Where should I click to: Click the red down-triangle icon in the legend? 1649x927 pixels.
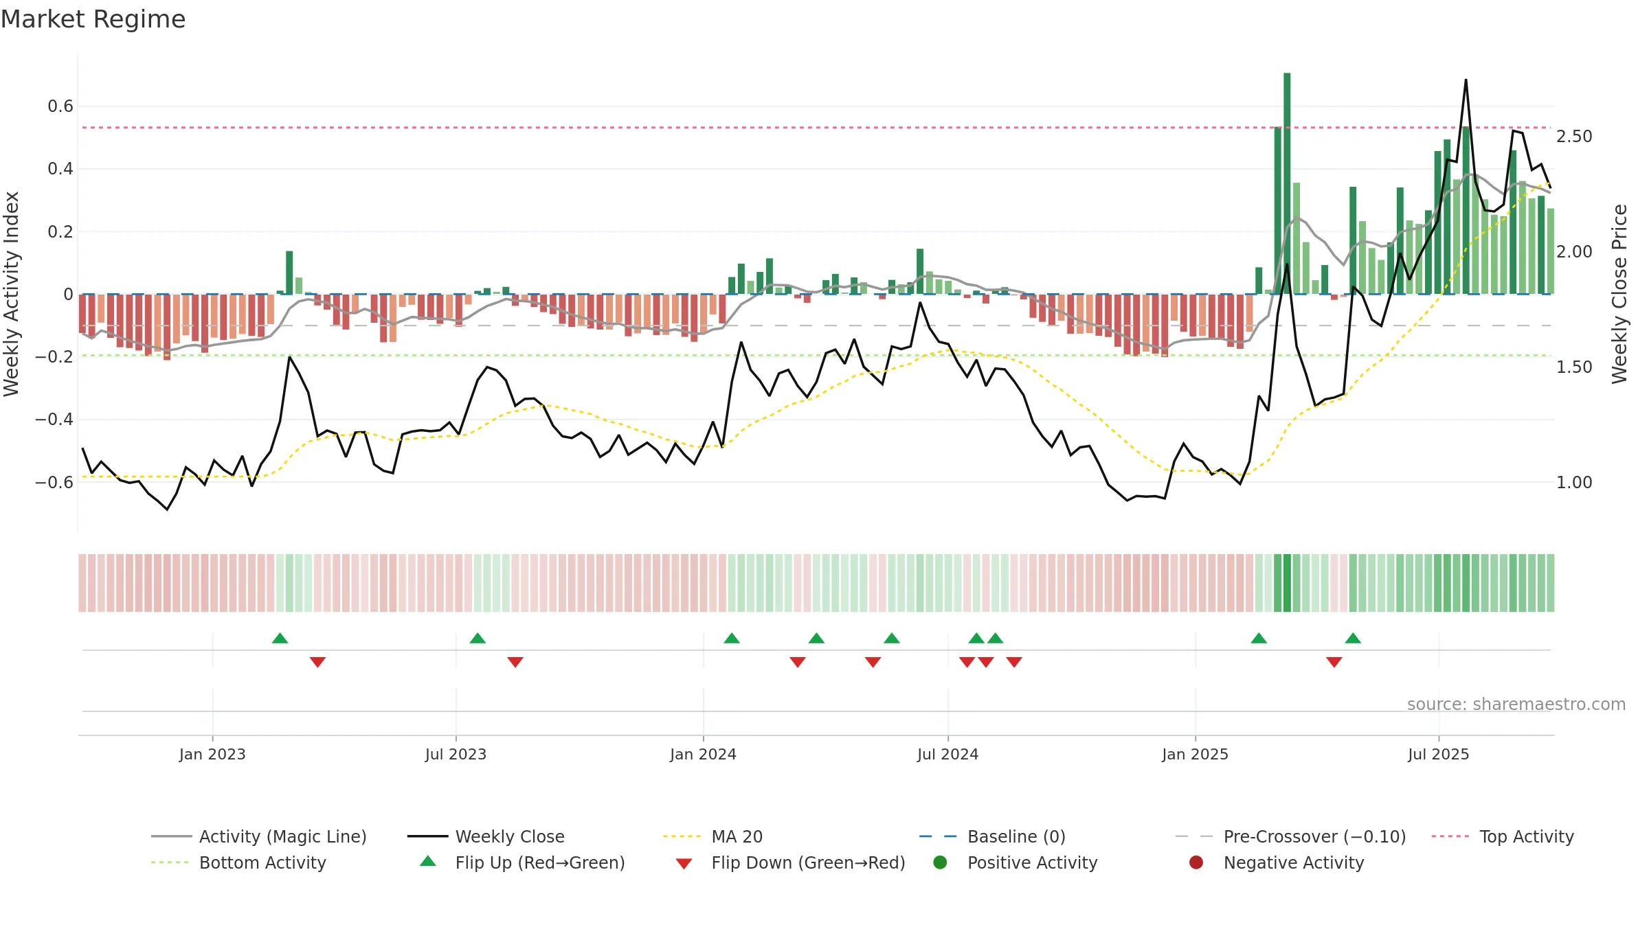click(684, 864)
